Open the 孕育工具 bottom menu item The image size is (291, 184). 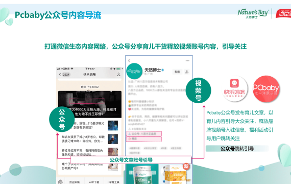[113, 182]
